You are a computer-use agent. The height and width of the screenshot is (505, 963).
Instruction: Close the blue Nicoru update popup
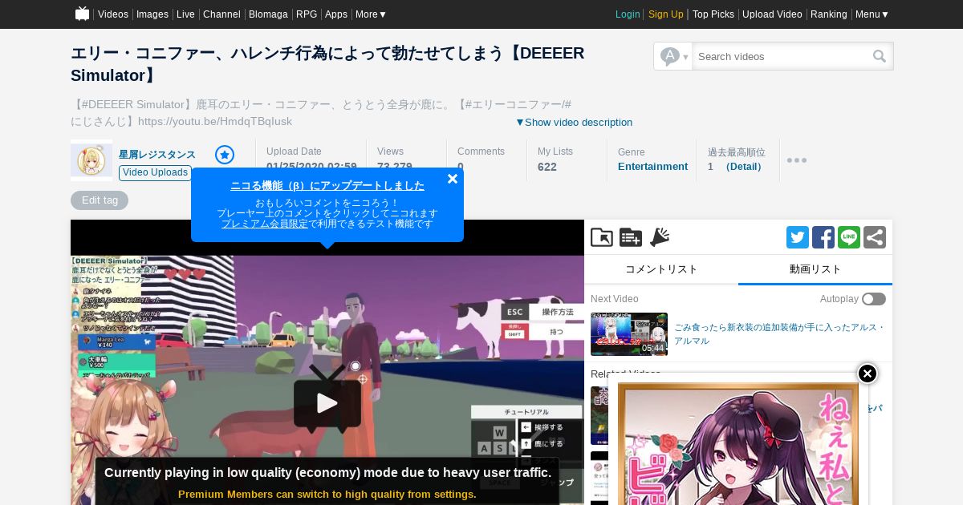pos(453,179)
